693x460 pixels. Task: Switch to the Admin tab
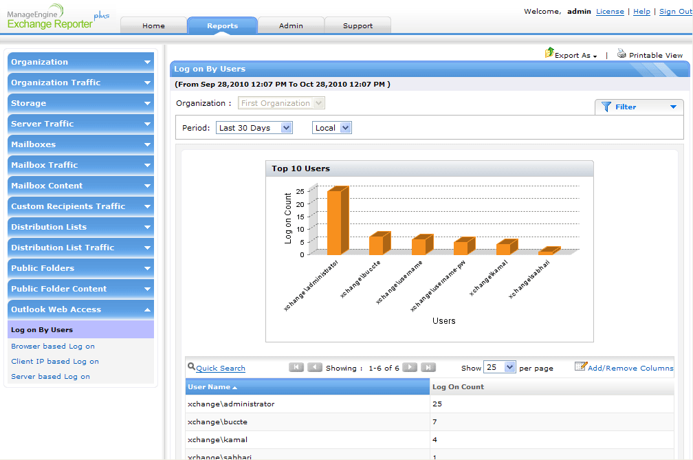(291, 25)
